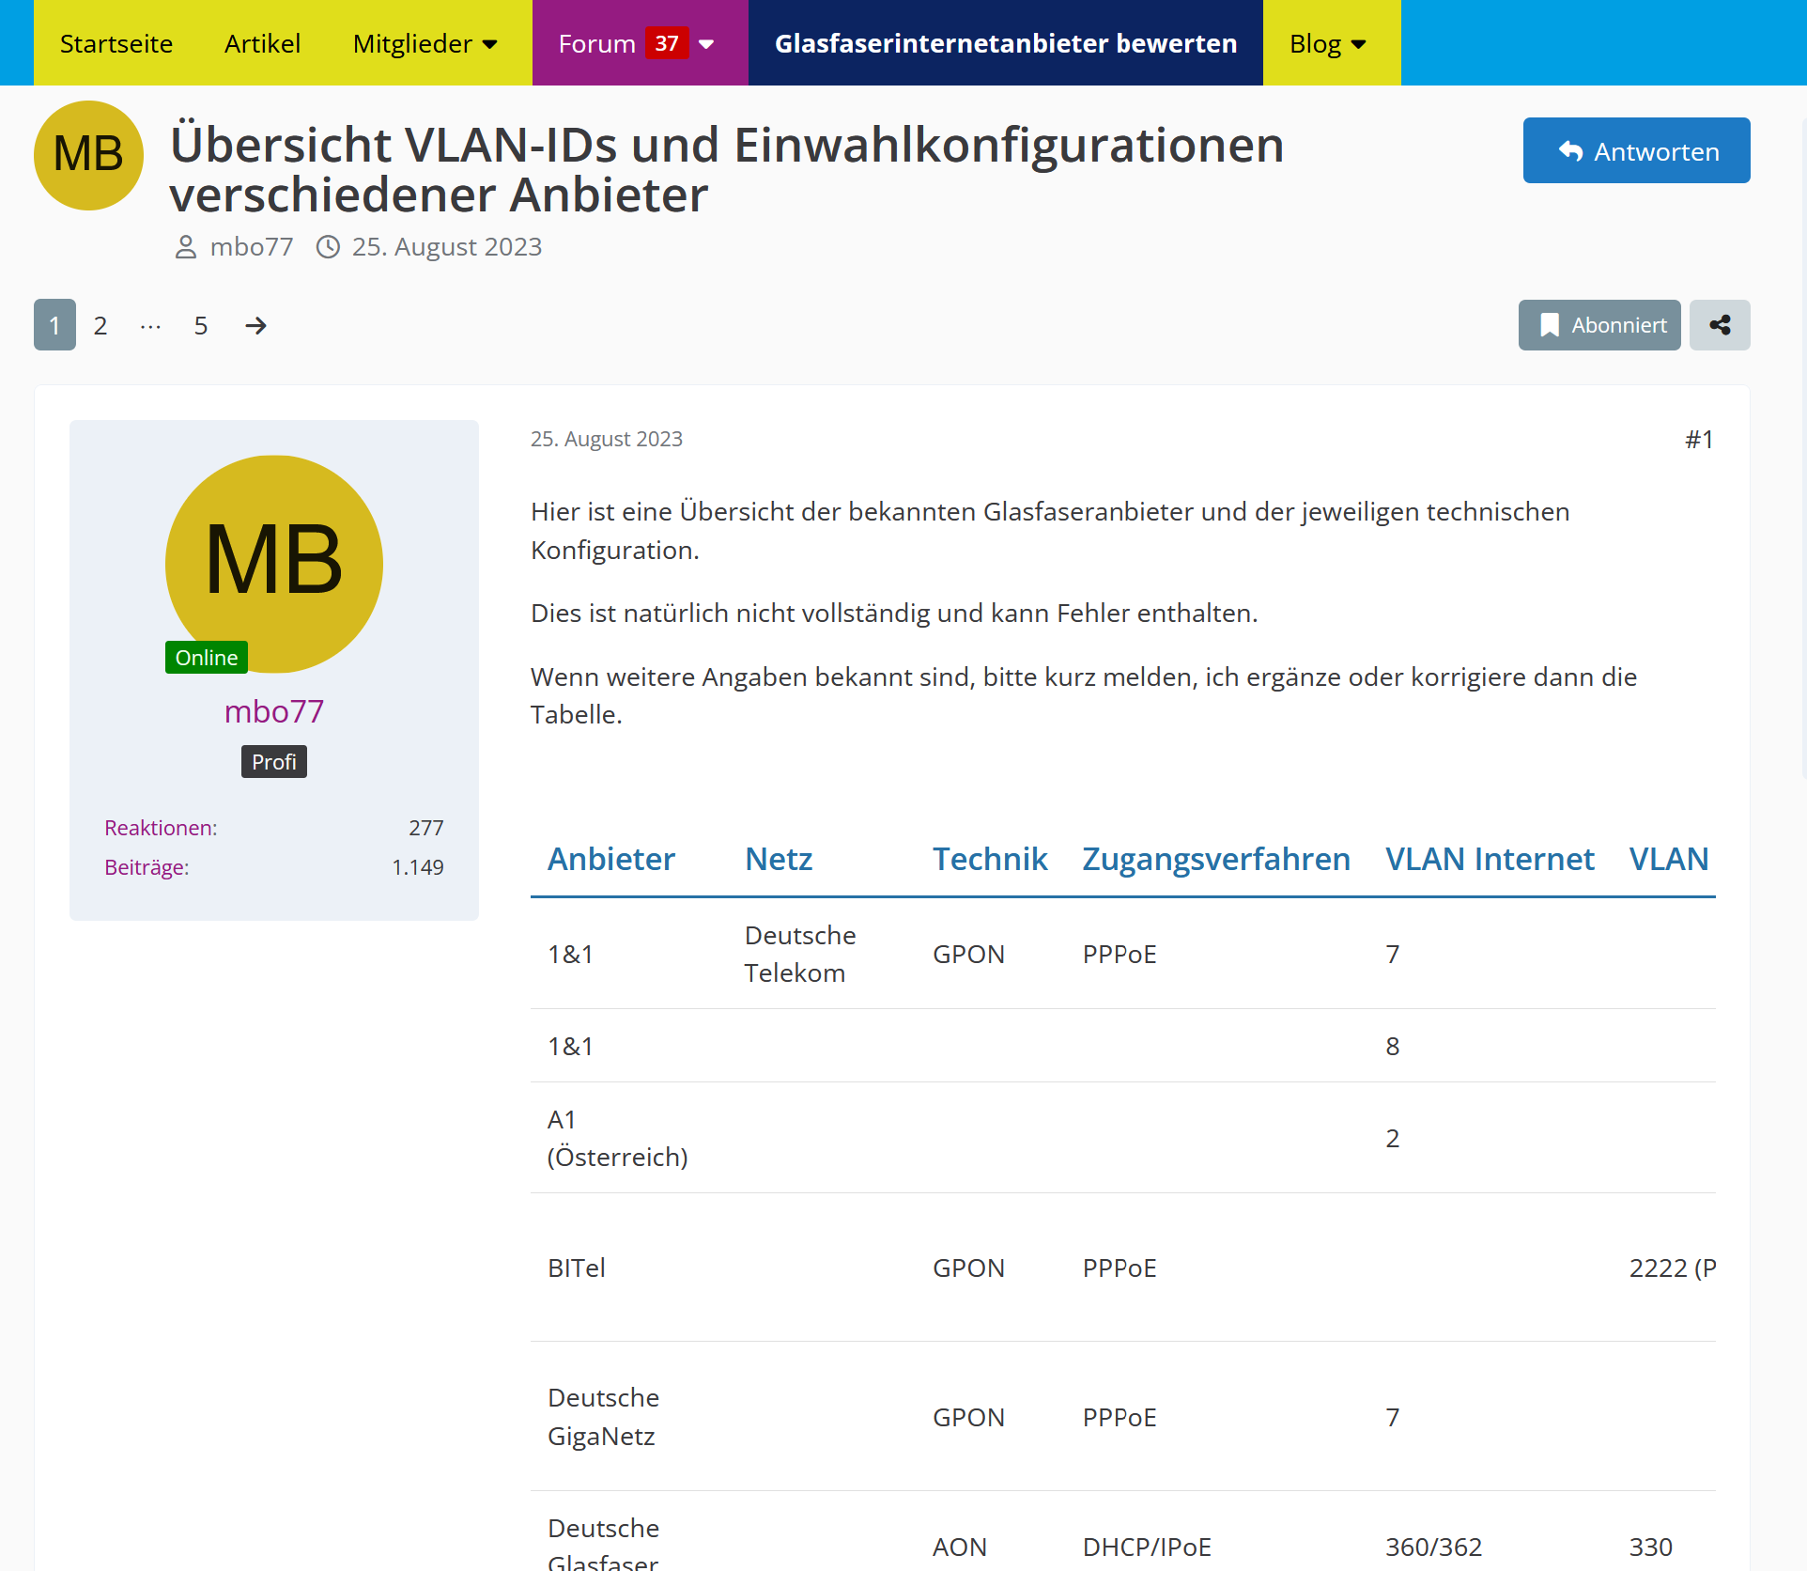Click the 2222 VLAN value in BITel row

coord(1673,1268)
